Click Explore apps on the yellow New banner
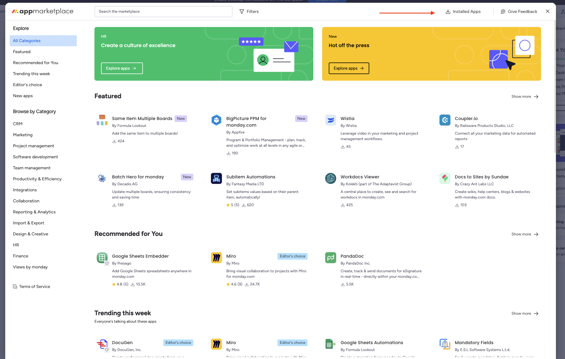Screen dimensions: 565x359 (349, 68)
